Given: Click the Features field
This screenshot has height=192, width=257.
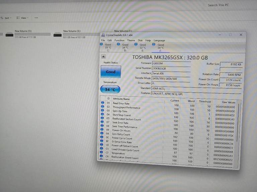Looking at the screenshot, I should coord(196,94).
